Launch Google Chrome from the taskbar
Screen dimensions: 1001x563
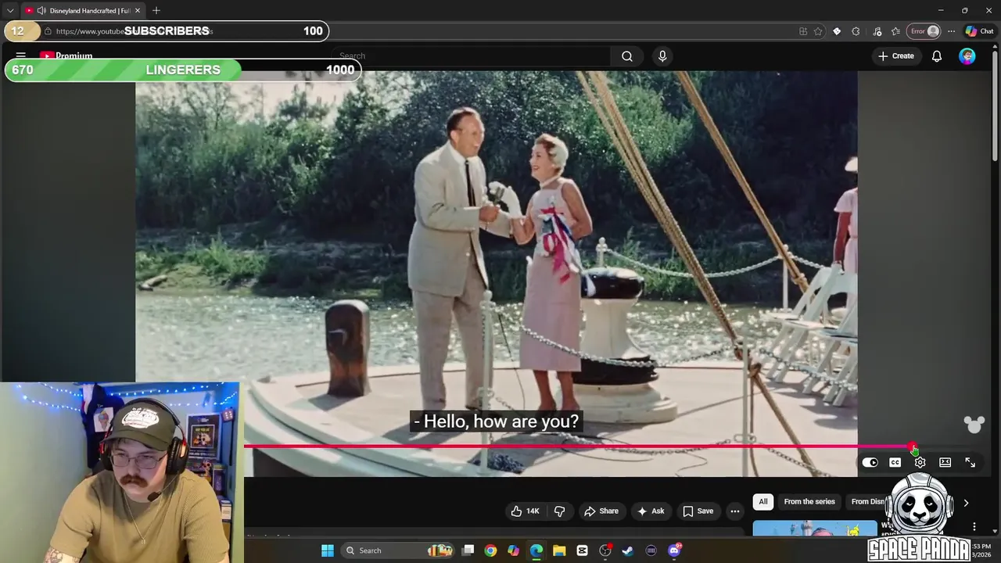tap(490, 550)
